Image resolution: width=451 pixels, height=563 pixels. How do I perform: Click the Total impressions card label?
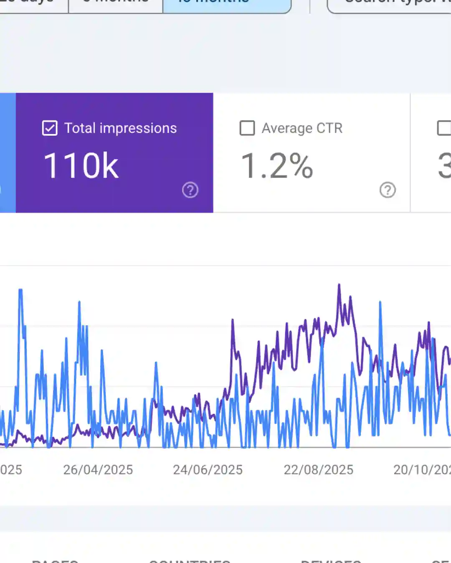(121, 128)
